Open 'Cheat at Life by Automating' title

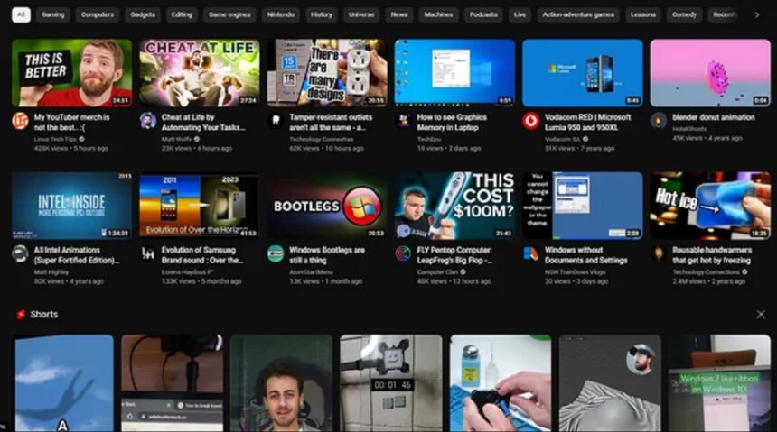203,123
